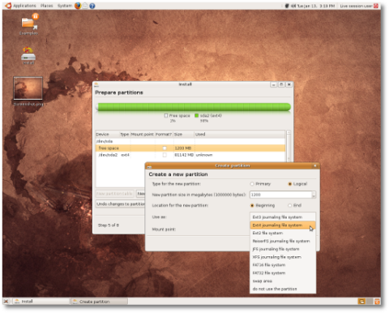Click Undo changes to partitions button
Viewport: 389px width, 313px height.
pyautogui.click(x=121, y=204)
